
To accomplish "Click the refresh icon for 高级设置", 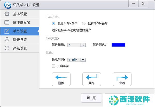I will (7, 48).
